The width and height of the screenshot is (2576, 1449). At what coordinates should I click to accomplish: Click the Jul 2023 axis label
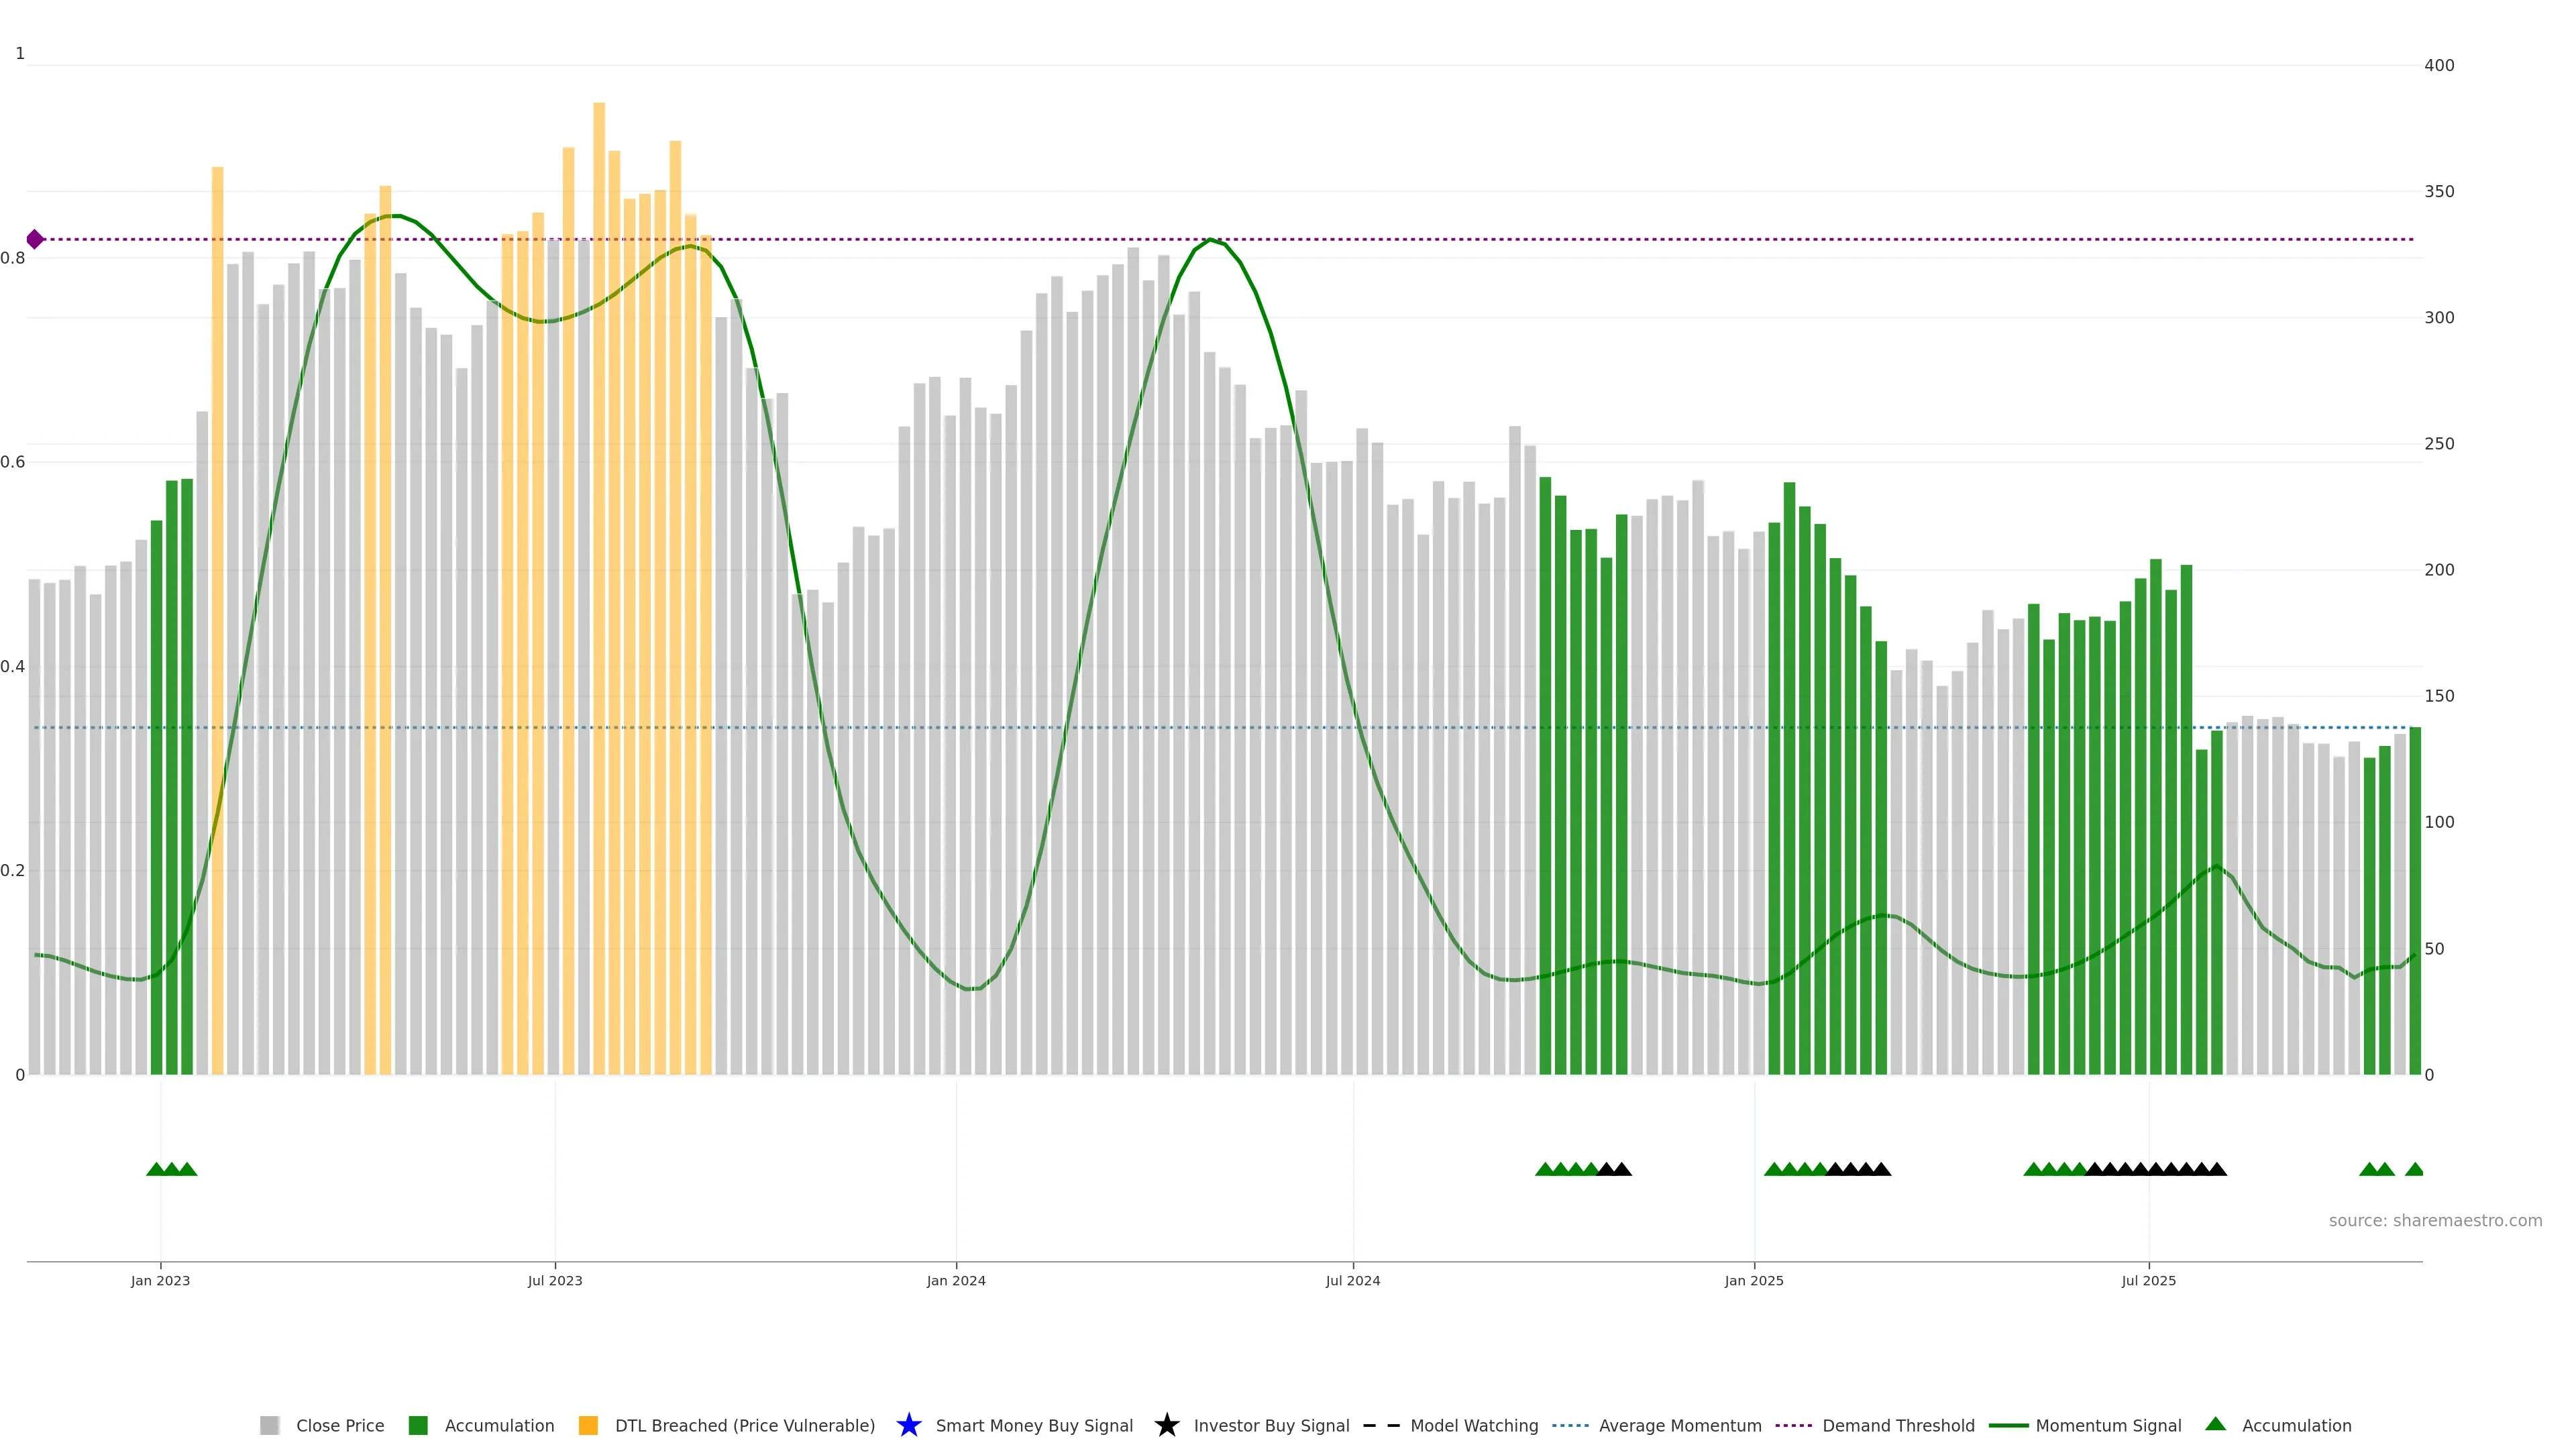(555, 1280)
